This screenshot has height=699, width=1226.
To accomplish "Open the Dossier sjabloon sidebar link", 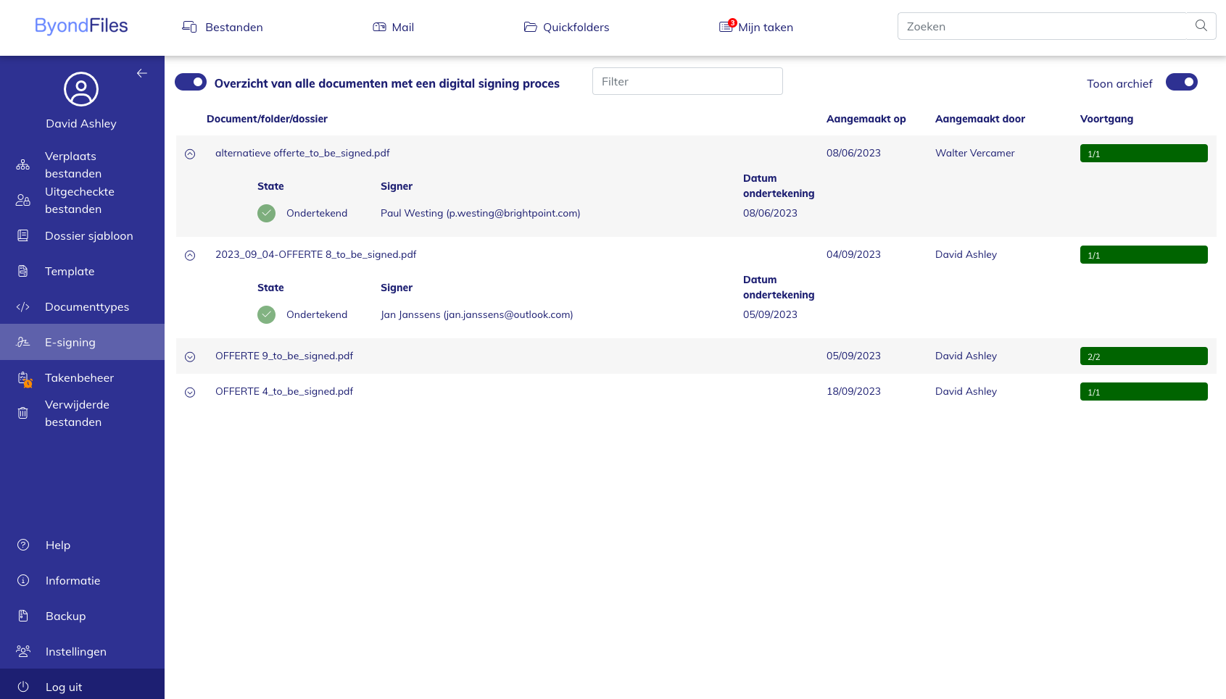I will click(x=88, y=236).
